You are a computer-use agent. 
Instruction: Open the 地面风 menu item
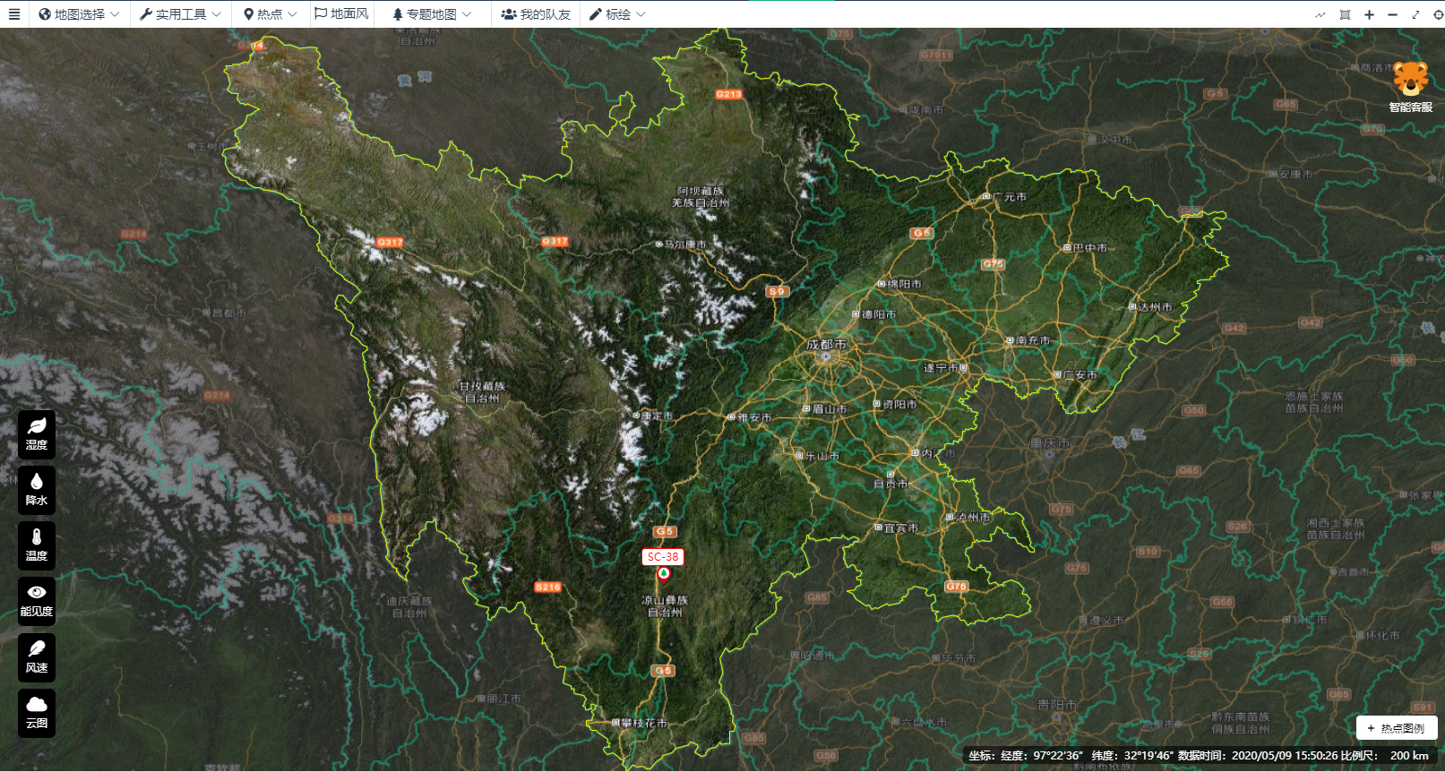(x=341, y=14)
